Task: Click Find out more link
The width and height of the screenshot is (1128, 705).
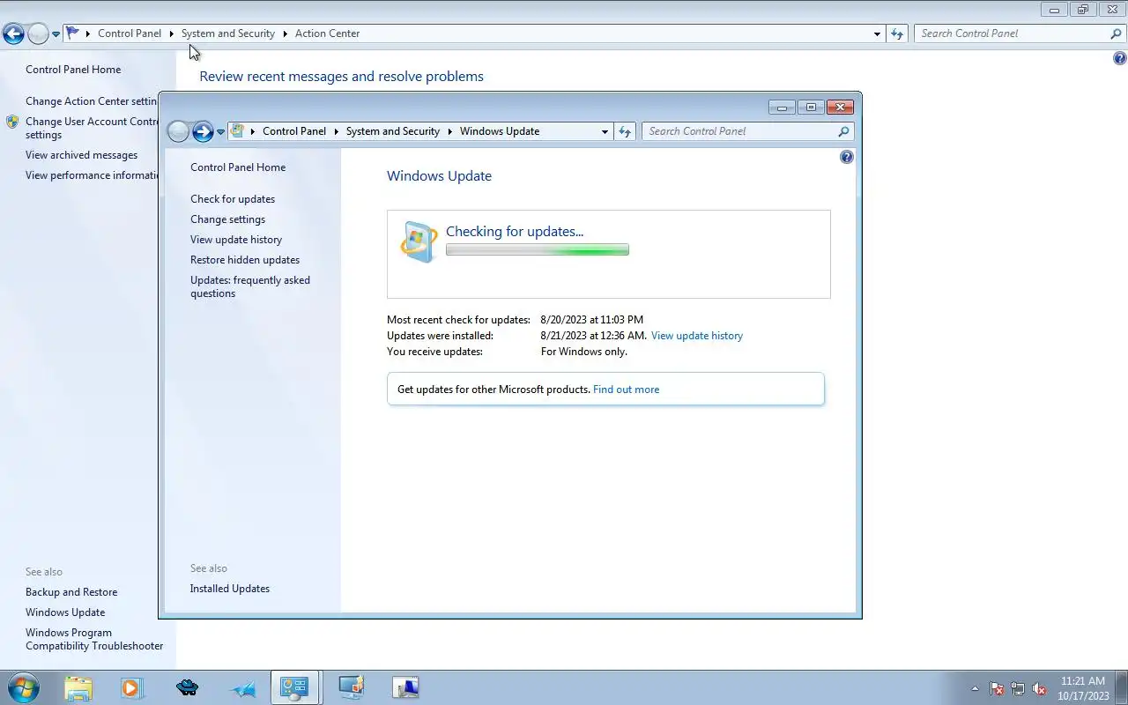Action: tap(626, 390)
